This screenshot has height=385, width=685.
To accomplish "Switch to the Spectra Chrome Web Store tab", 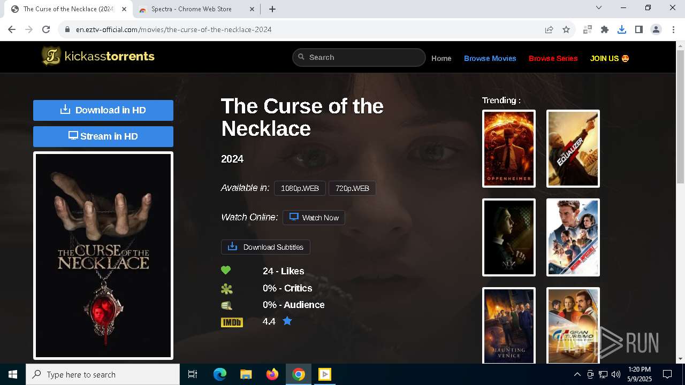I will click(195, 9).
